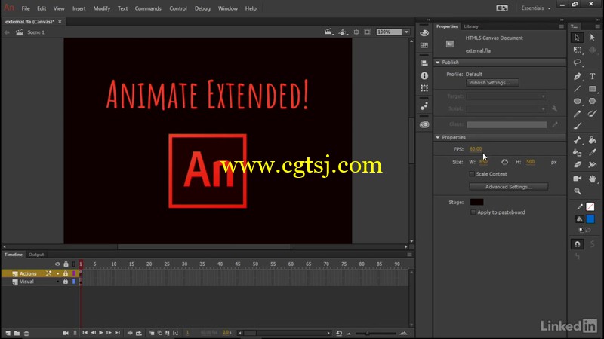Image resolution: width=604 pixels, height=339 pixels.
Task: Switch to the Output tab
Action: tap(36, 255)
